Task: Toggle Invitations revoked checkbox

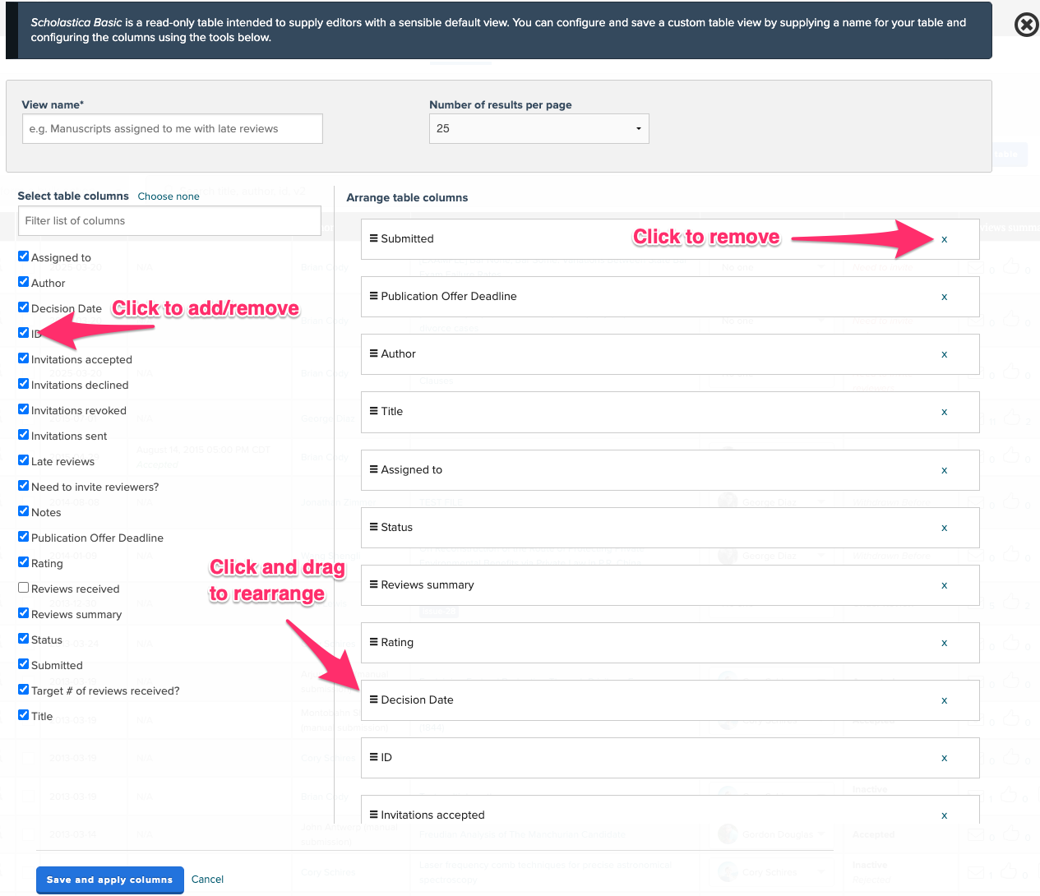Action: click(x=24, y=409)
